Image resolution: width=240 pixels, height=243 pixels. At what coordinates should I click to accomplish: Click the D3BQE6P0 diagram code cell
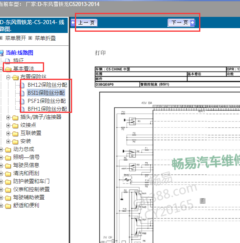point(117,84)
